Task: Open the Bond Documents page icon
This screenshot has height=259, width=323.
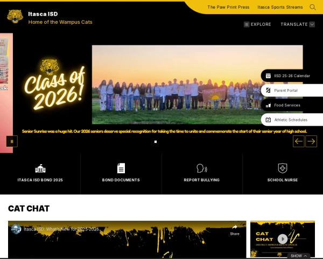Action: coord(121,168)
